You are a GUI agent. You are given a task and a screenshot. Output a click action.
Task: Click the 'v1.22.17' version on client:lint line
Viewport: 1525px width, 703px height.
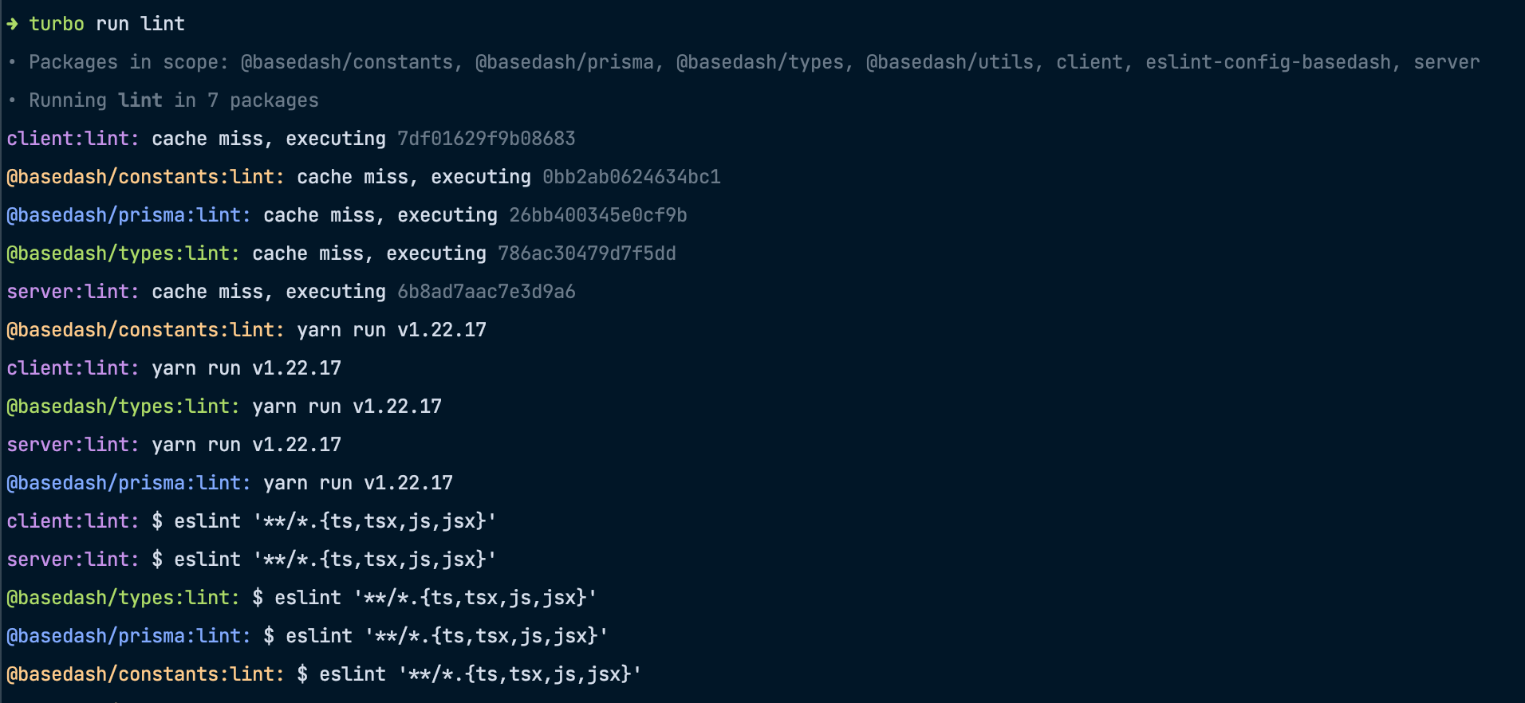coord(296,368)
